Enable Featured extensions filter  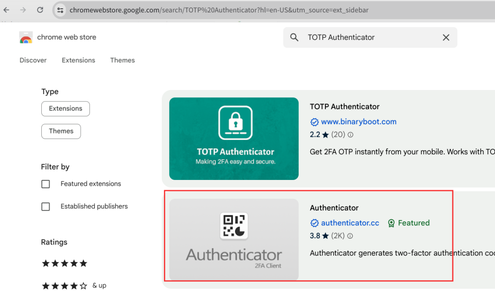(x=46, y=184)
